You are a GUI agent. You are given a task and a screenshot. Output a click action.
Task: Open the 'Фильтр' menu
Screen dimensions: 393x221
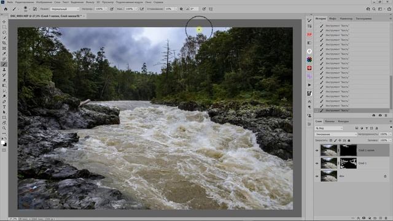(x=90, y=2)
